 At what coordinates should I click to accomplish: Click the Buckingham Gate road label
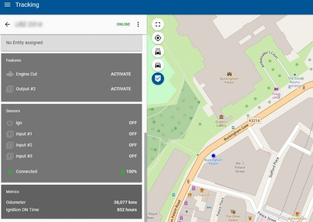236,132
